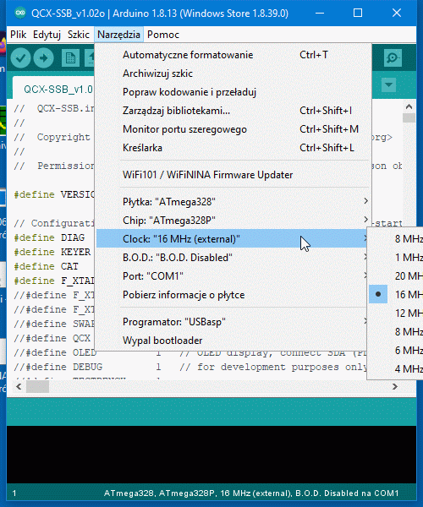Choose Archiwizuj szkic
Image resolution: width=423 pixels, height=507 pixels.
[x=233, y=74]
